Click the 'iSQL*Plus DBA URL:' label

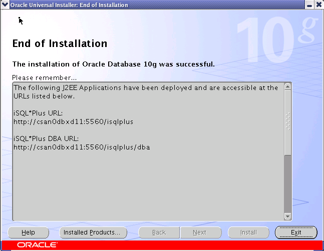pyautogui.click(x=46, y=138)
